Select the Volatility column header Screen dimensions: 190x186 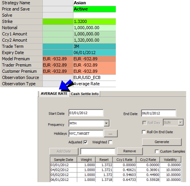[x=170, y=160]
